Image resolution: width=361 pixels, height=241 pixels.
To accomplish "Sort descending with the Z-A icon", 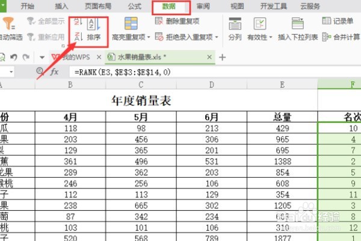I will click(x=78, y=37).
